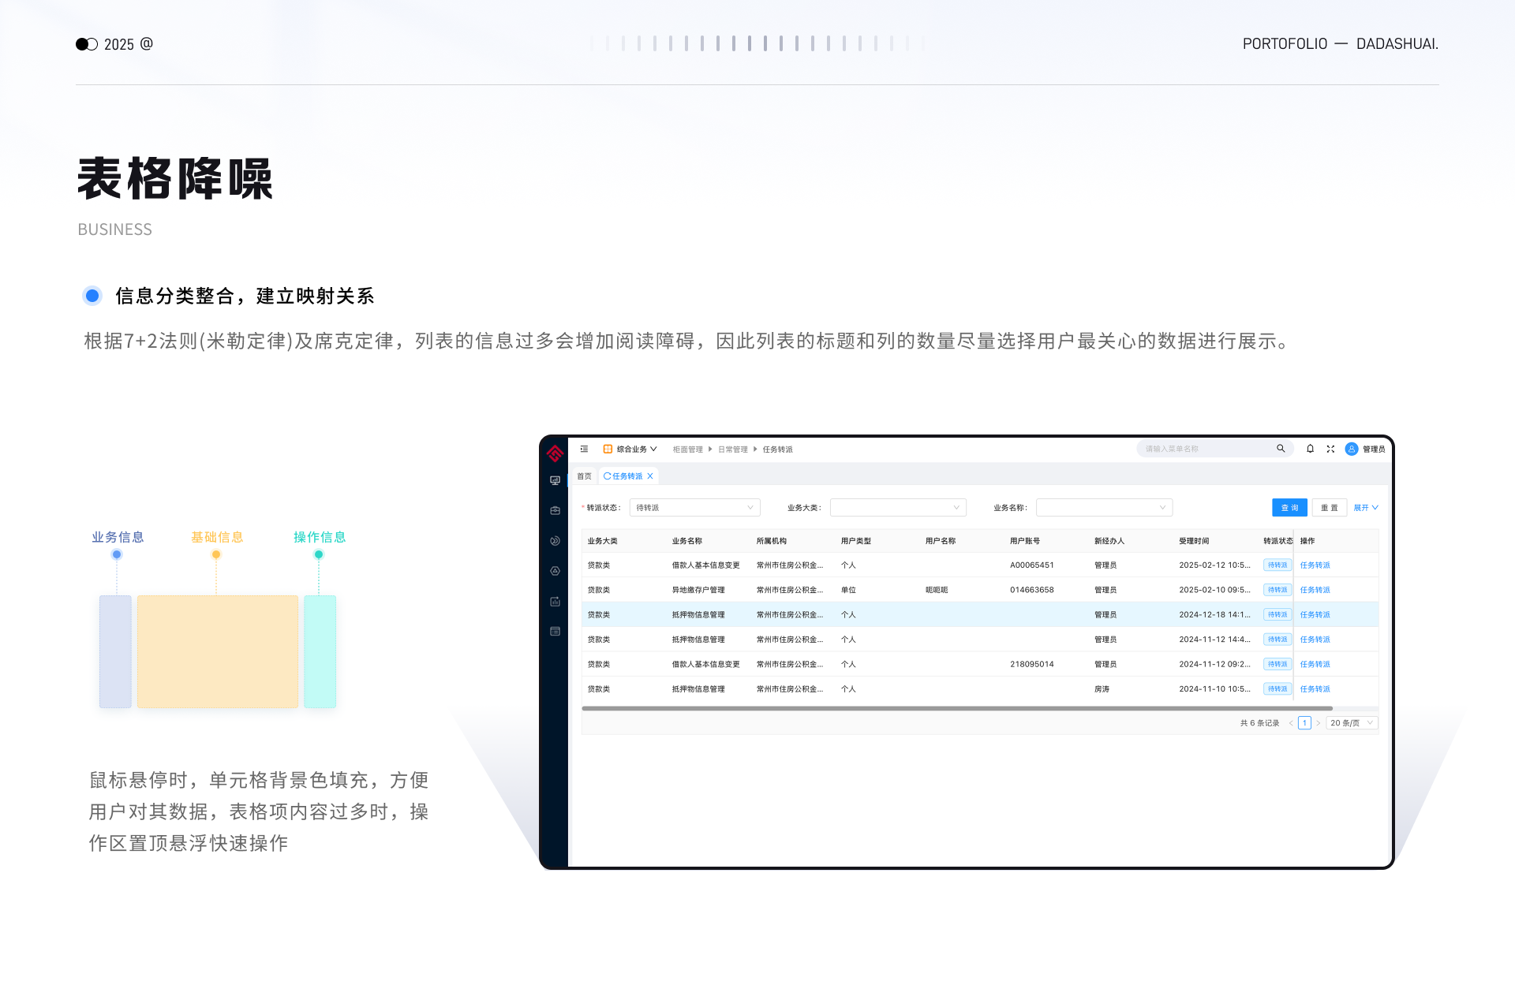Click 任务转派 link in the first row
Image resolution: width=1515 pixels, height=981 pixels.
coord(1315,565)
